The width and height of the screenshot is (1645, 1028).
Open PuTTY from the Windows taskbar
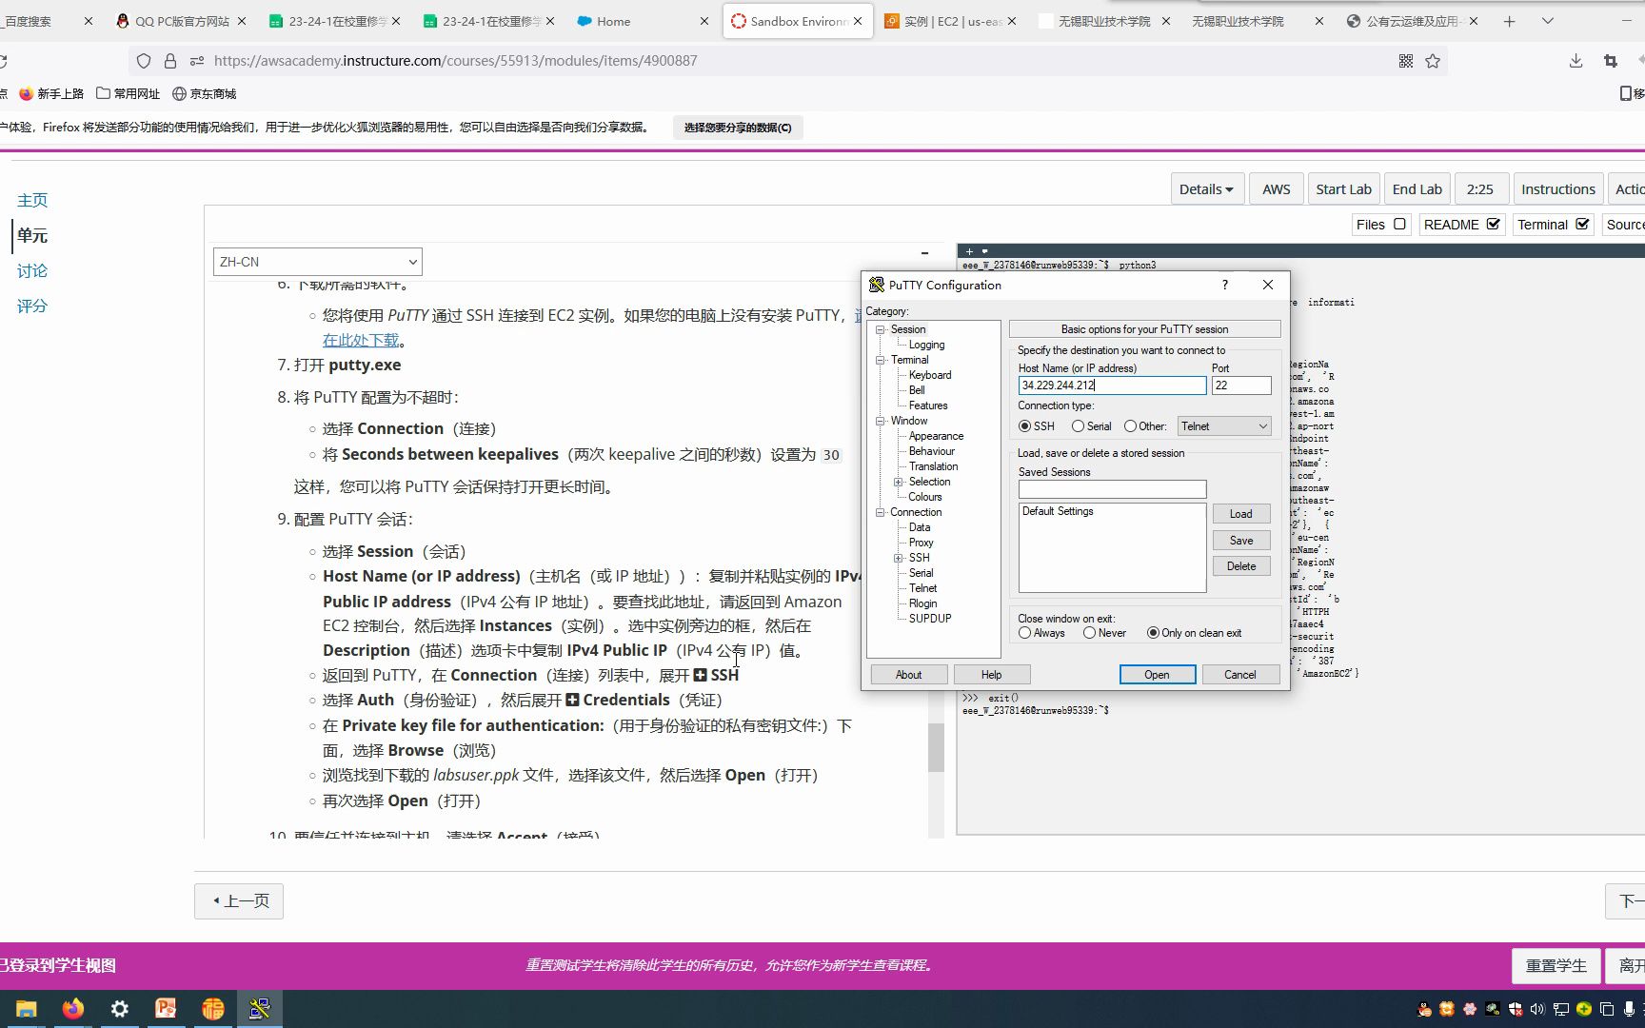coord(260,1009)
